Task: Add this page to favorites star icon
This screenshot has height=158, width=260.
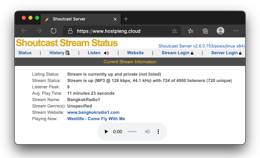Action: click(174, 31)
